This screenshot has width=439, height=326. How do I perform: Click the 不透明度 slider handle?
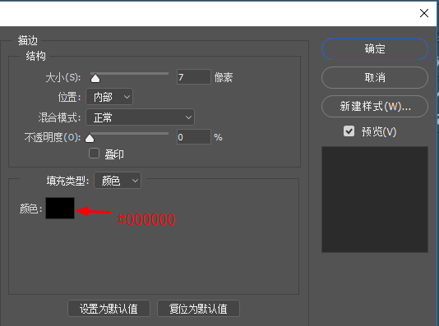click(x=90, y=138)
